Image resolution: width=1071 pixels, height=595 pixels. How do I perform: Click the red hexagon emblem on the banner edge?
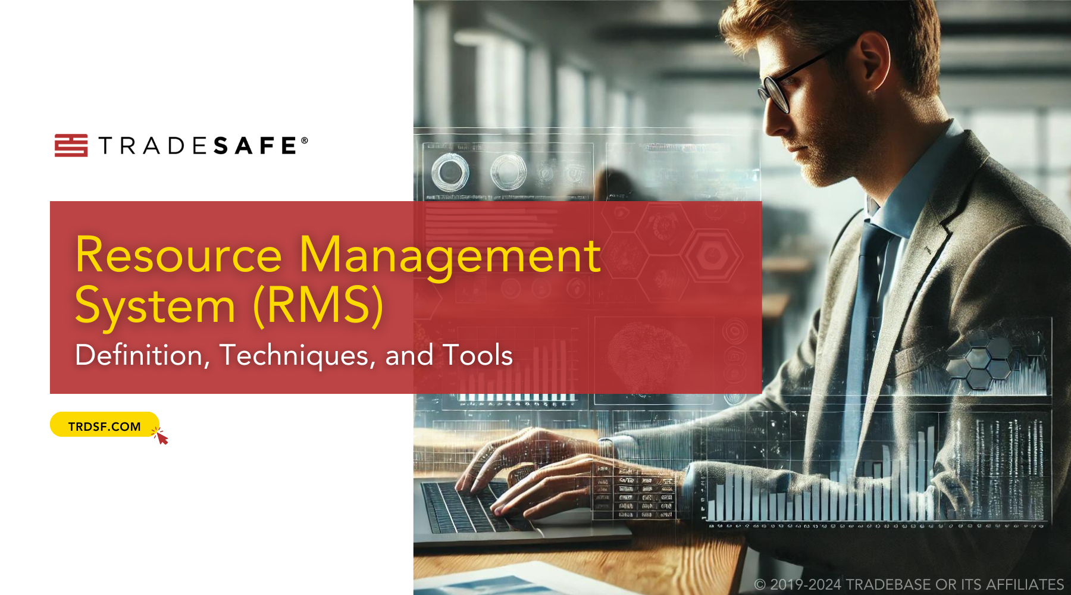click(x=712, y=255)
